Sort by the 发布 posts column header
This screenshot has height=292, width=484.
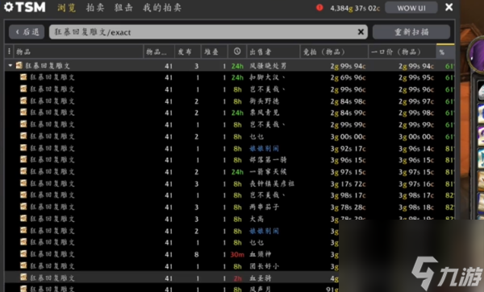(x=188, y=51)
